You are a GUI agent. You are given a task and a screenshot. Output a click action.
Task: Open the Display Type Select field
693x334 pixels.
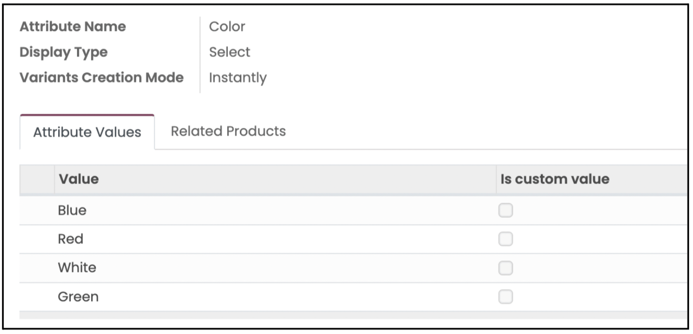pos(230,52)
